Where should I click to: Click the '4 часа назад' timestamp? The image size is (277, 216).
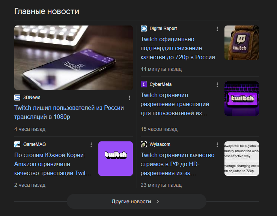point(30,129)
